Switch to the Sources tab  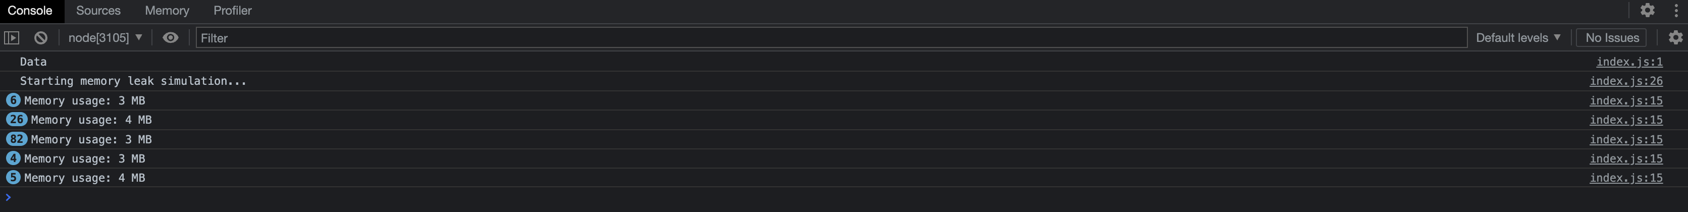(x=98, y=11)
